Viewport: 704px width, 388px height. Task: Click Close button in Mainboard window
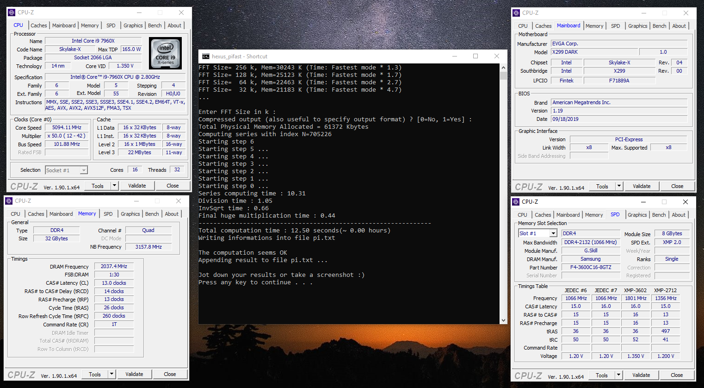677,186
